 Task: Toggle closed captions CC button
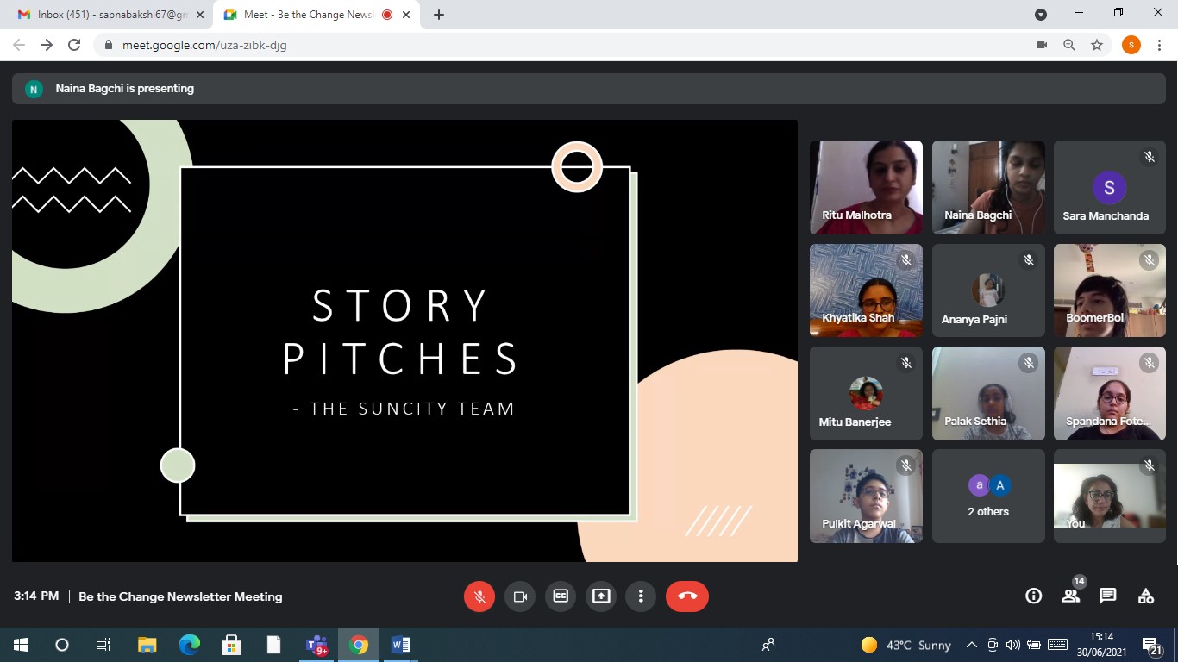pos(561,596)
